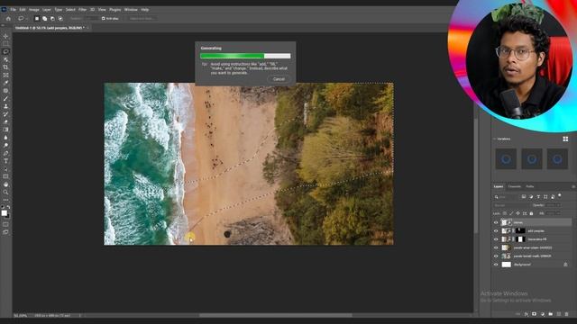Click the Variations grid view icon
Viewport: 577px width, 324px height.
[x=565, y=139]
